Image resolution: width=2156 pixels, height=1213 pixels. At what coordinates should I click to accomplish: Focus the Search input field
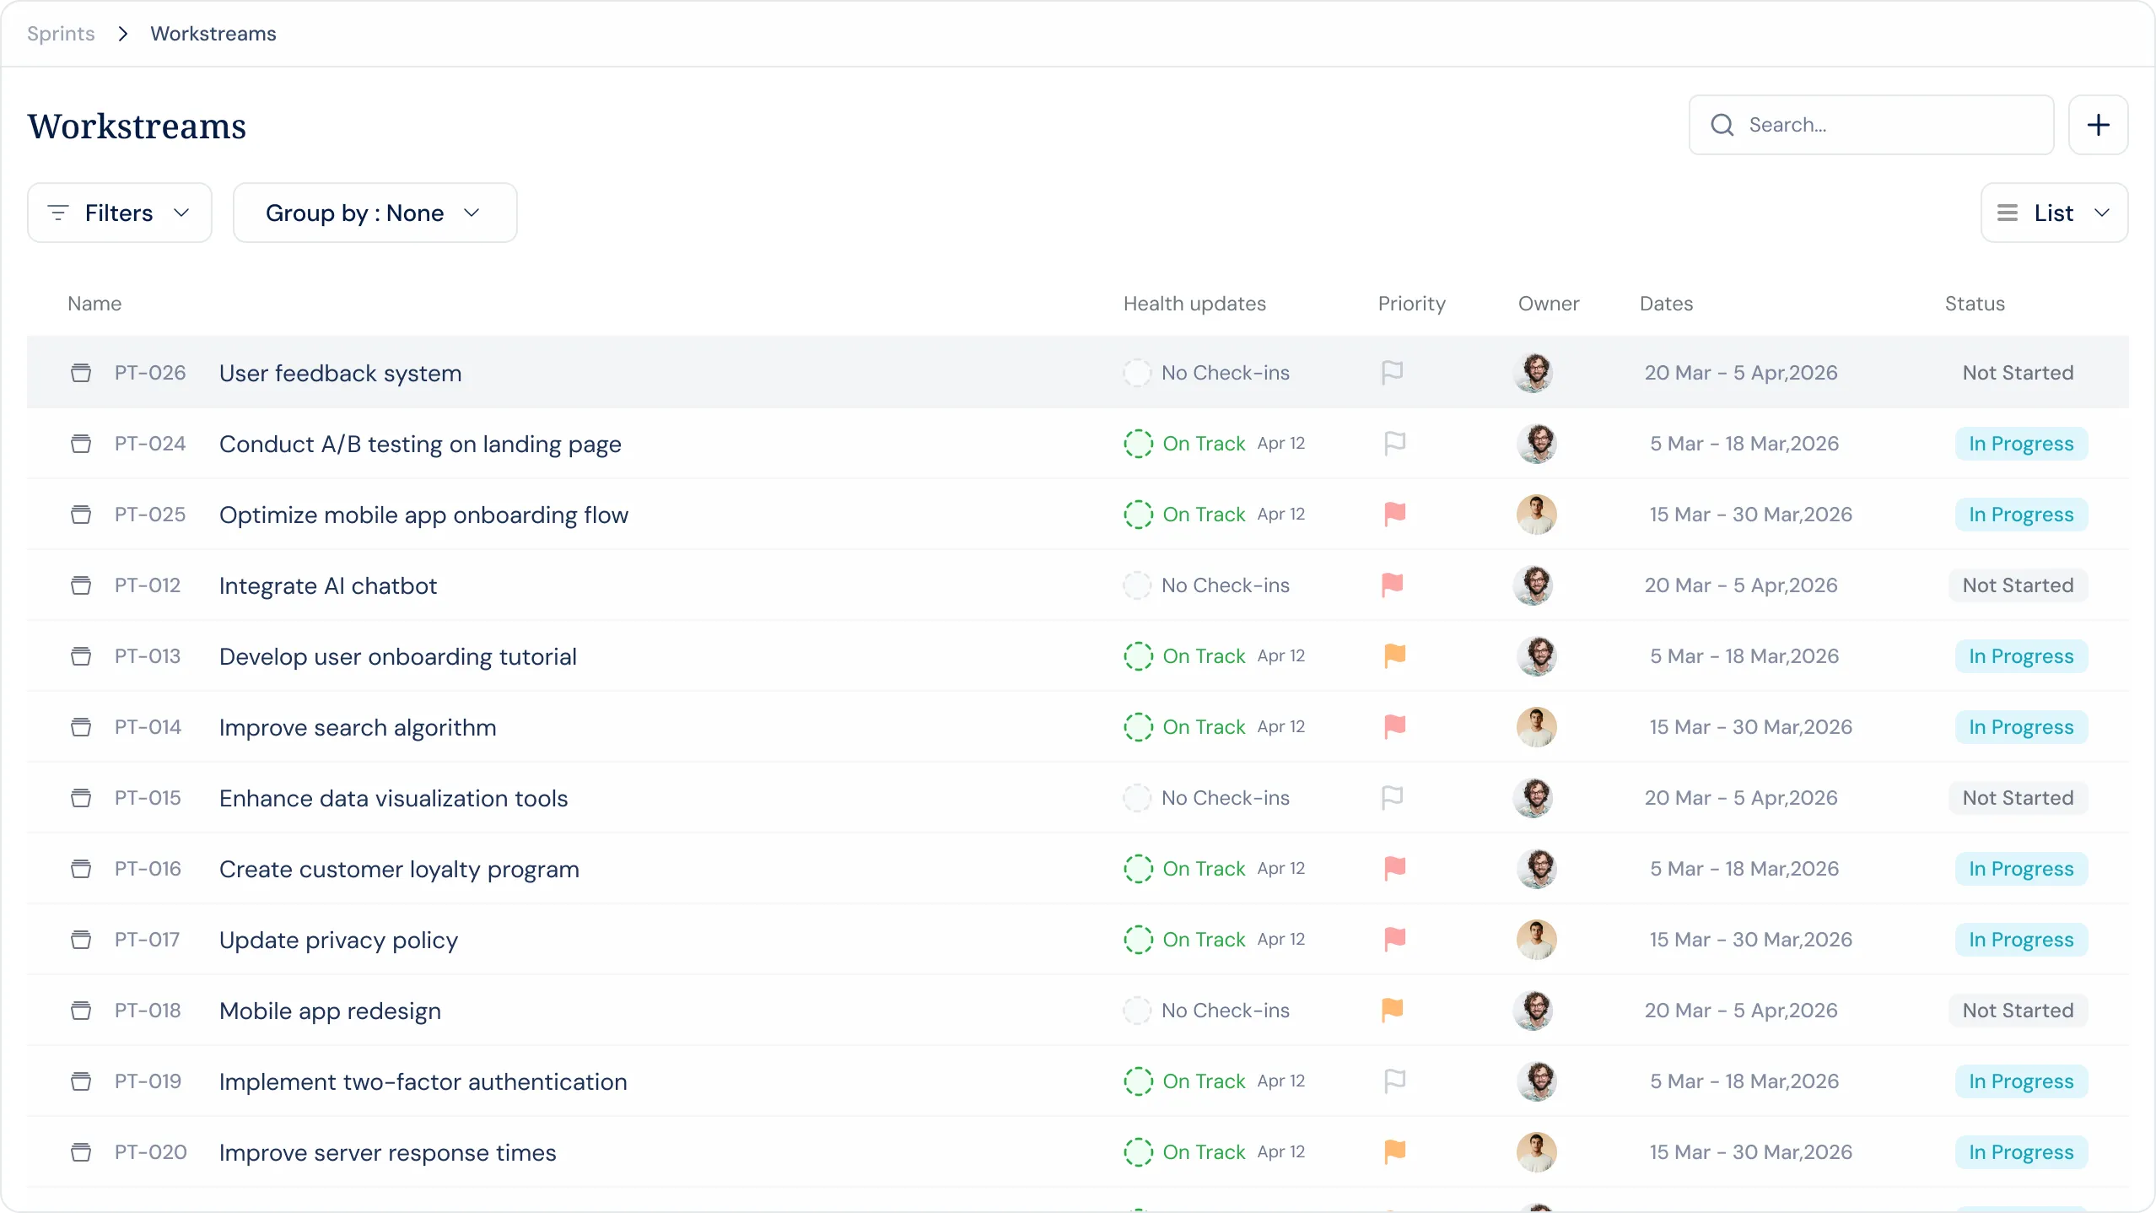click(1871, 125)
